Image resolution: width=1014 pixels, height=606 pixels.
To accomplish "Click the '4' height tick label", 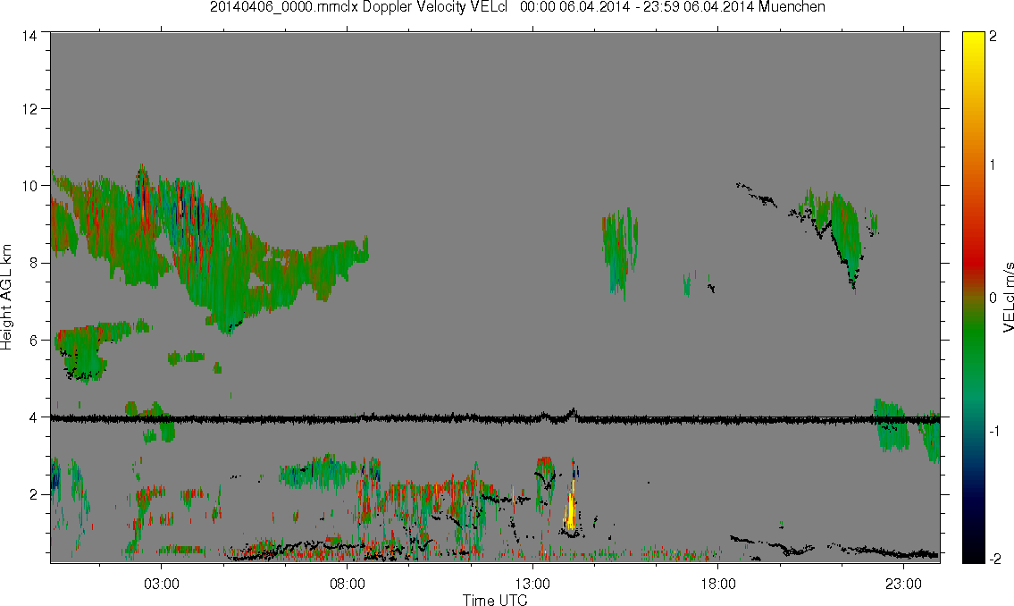I will click(x=34, y=417).
